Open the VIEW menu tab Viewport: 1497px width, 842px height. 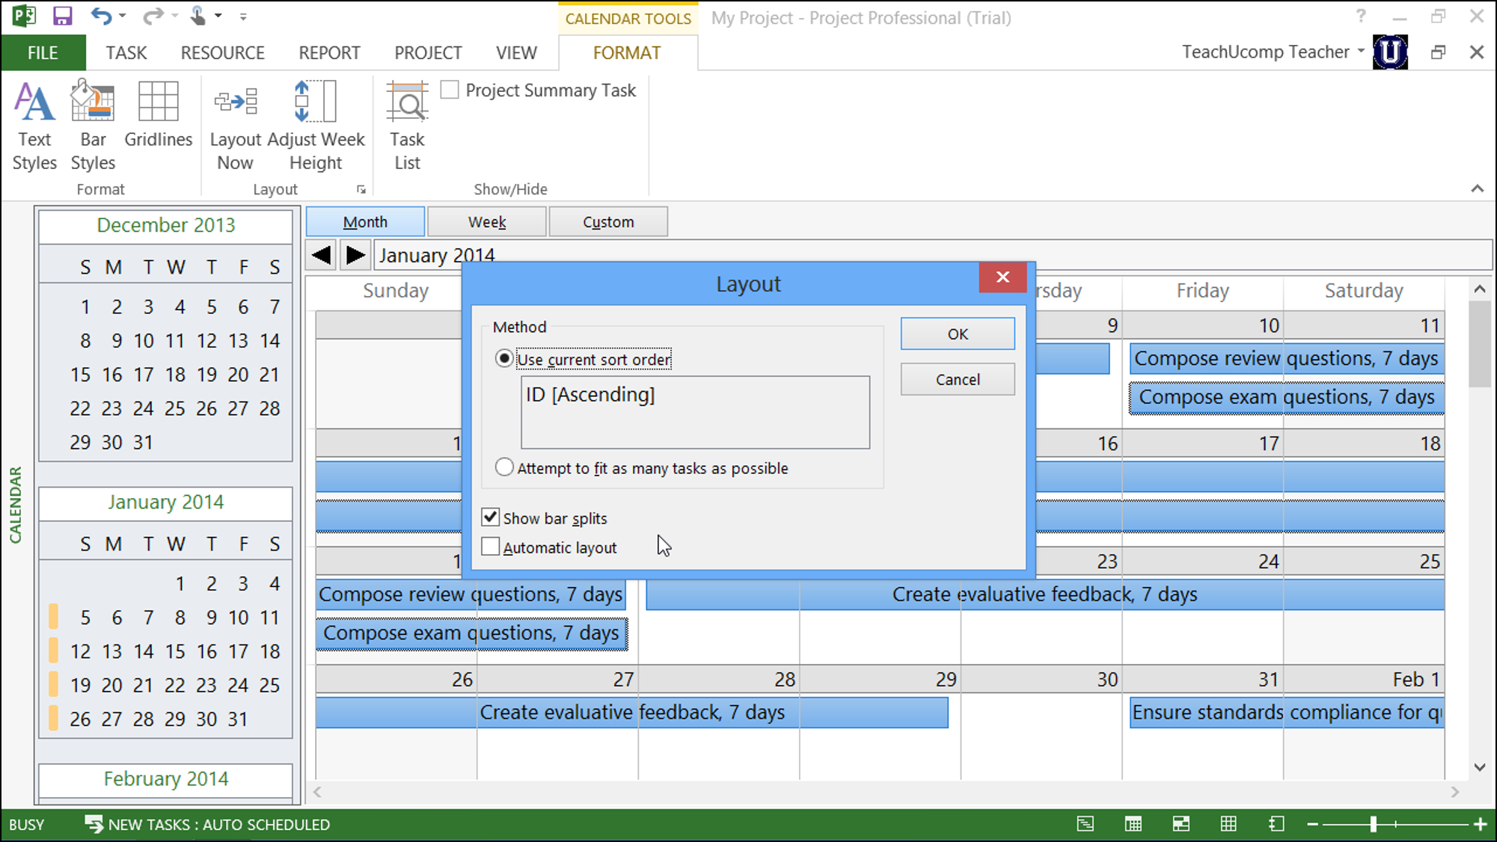pyautogui.click(x=517, y=52)
